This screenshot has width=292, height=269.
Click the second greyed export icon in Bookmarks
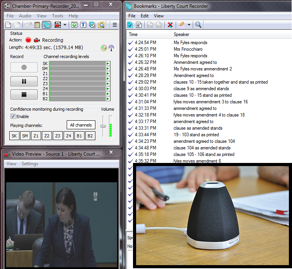click(x=159, y=24)
